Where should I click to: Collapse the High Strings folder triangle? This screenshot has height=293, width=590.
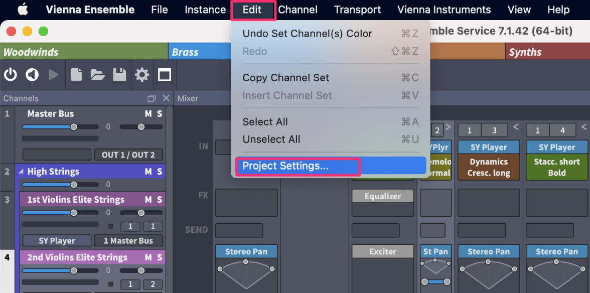click(x=21, y=172)
